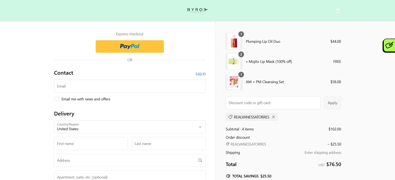Click the subtotal amount $102.00

[x=335, y=129]
